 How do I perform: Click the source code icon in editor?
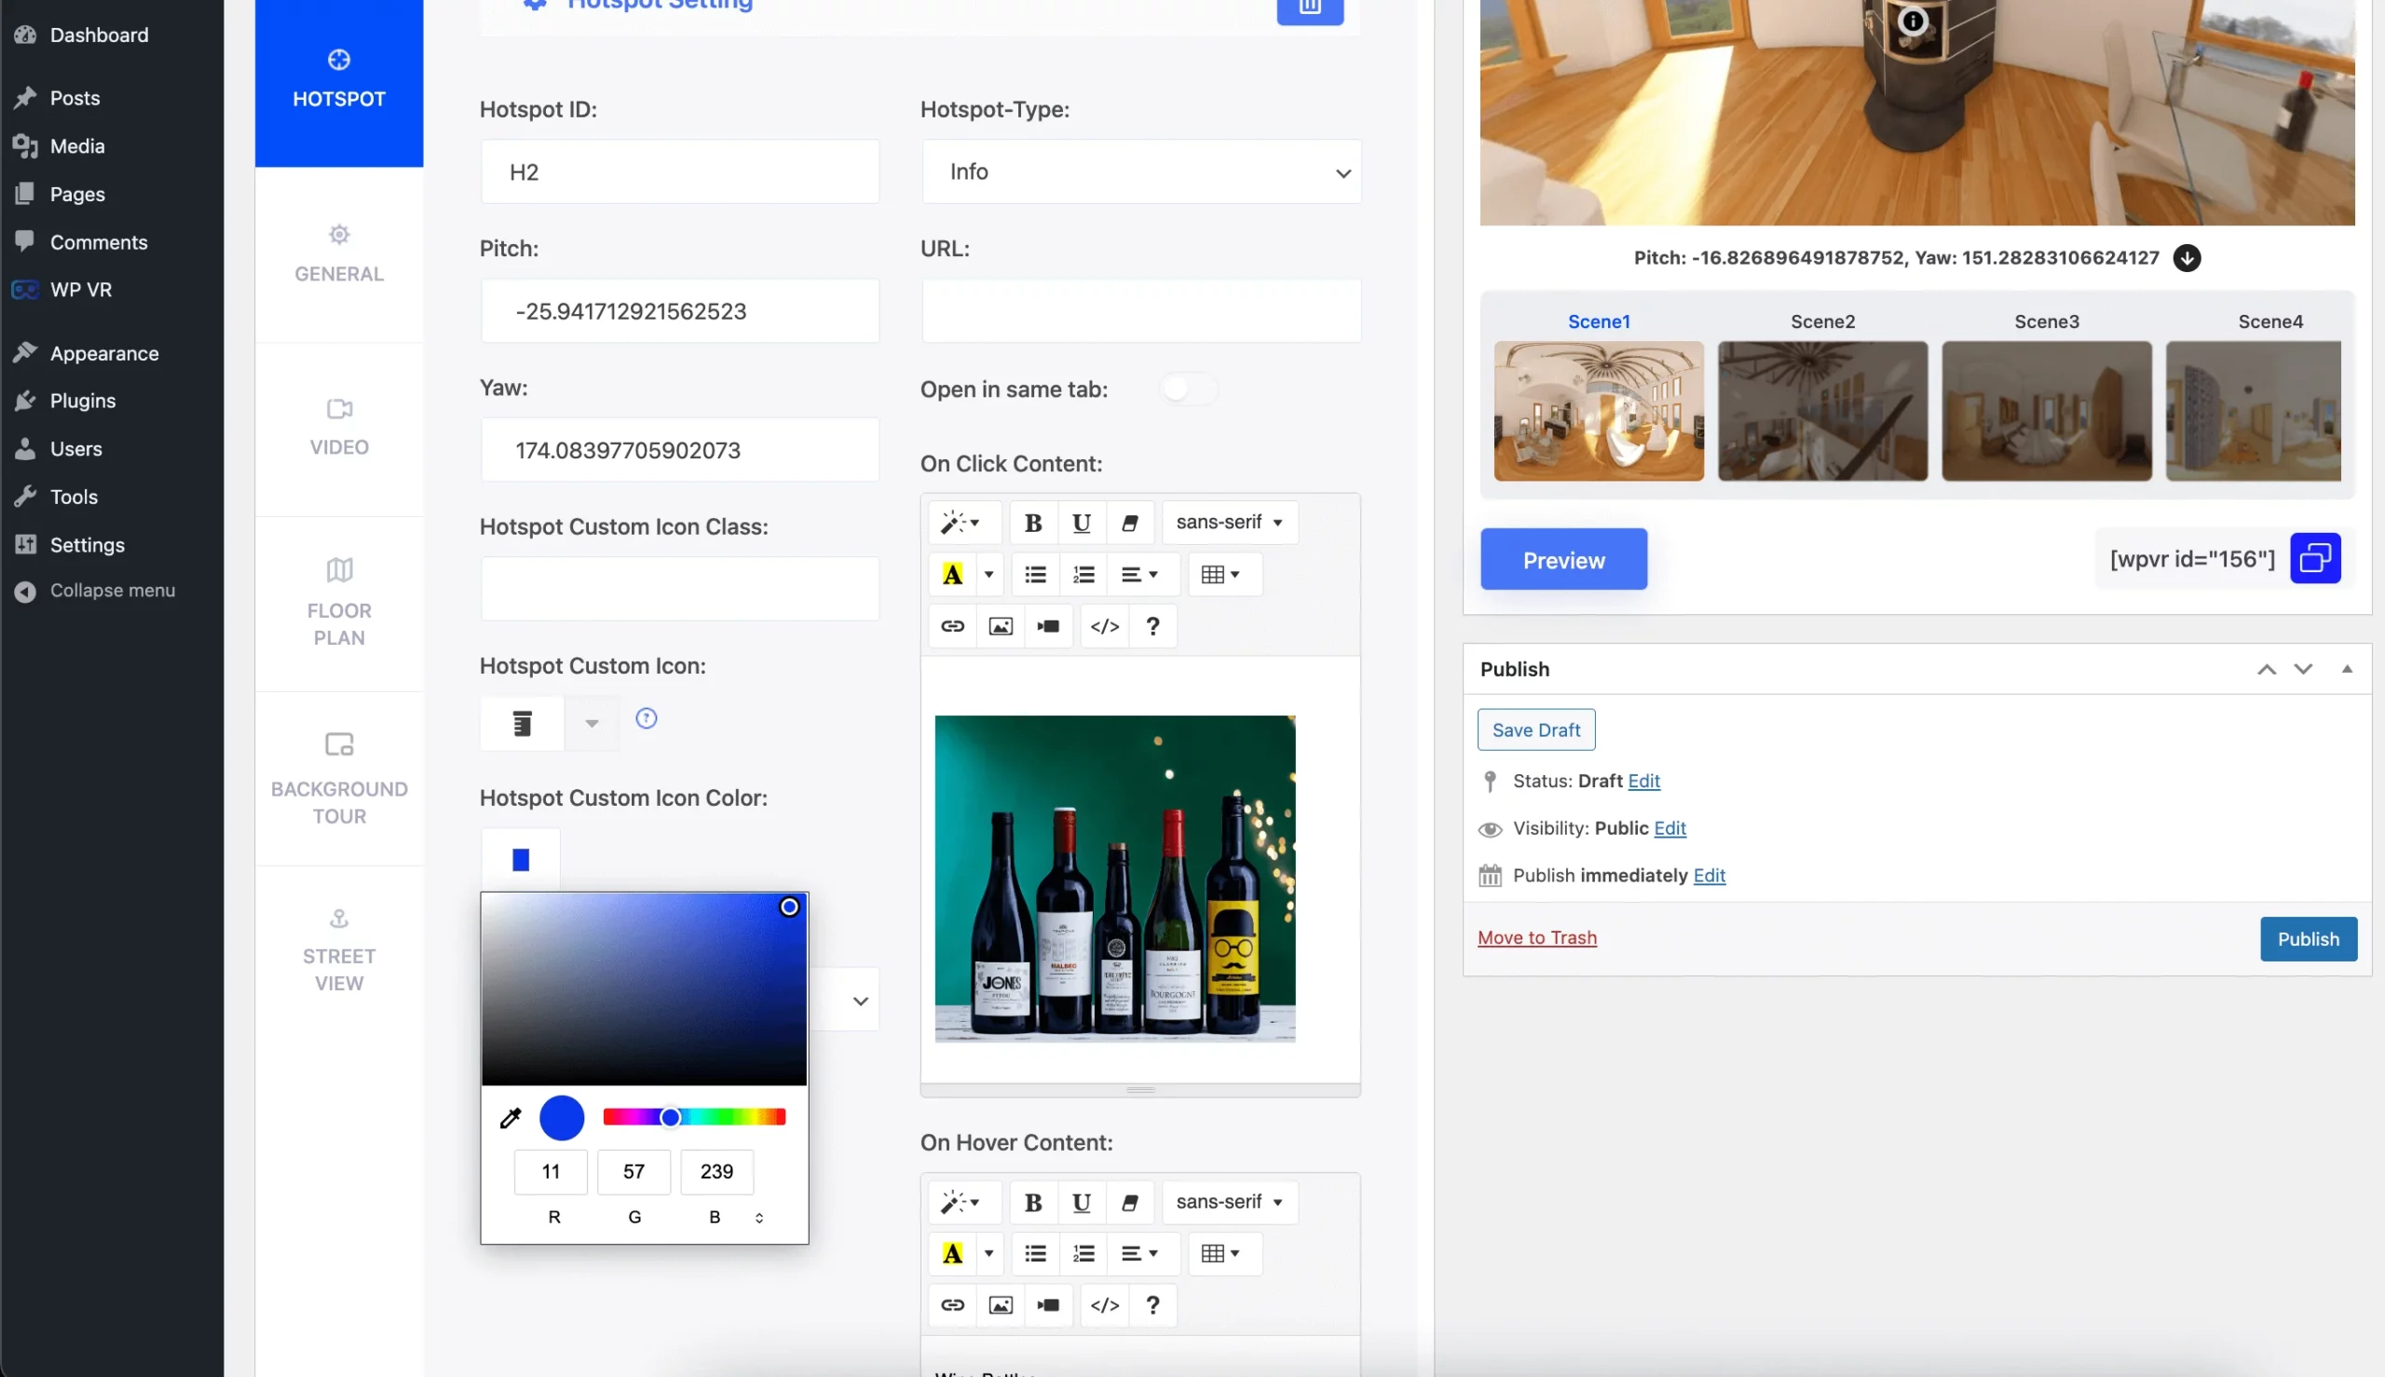[x=1105, y=624]
